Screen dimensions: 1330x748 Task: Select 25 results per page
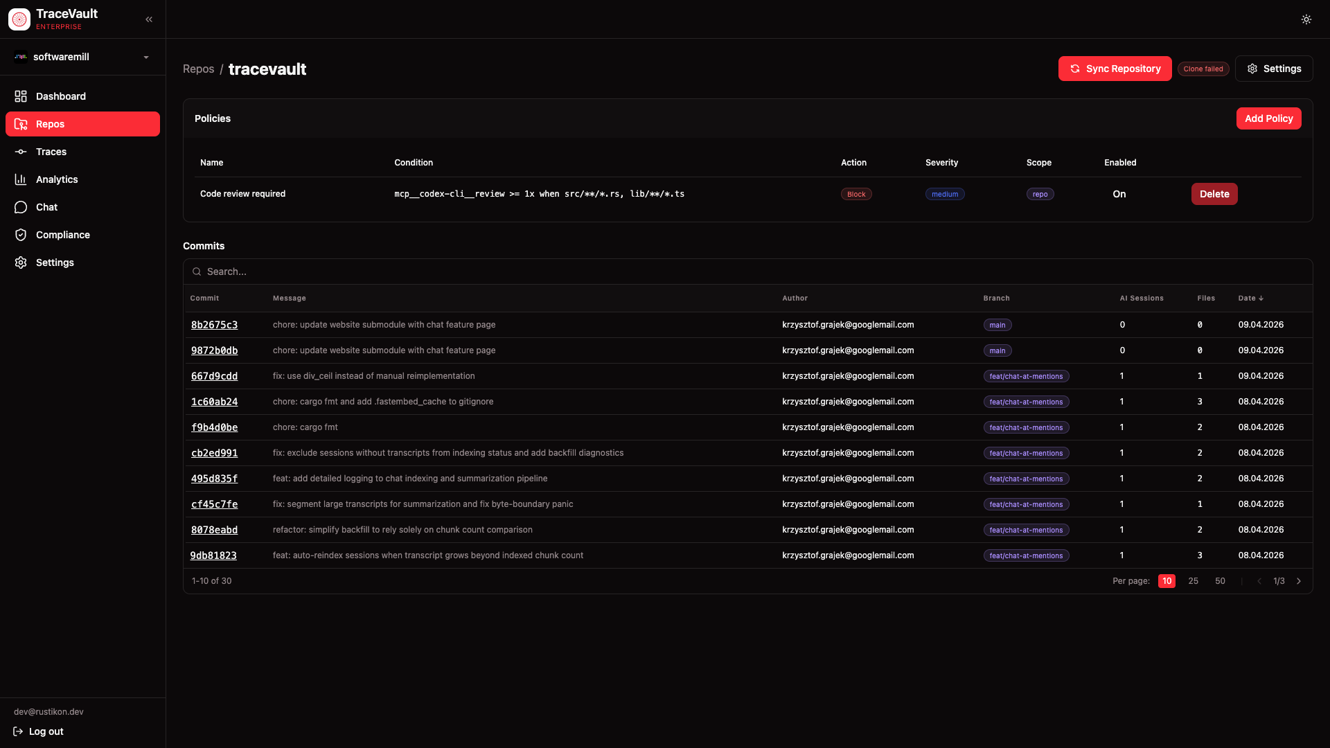pos(1193,581)
